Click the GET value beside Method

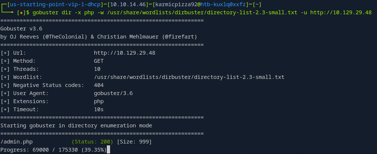99,61
